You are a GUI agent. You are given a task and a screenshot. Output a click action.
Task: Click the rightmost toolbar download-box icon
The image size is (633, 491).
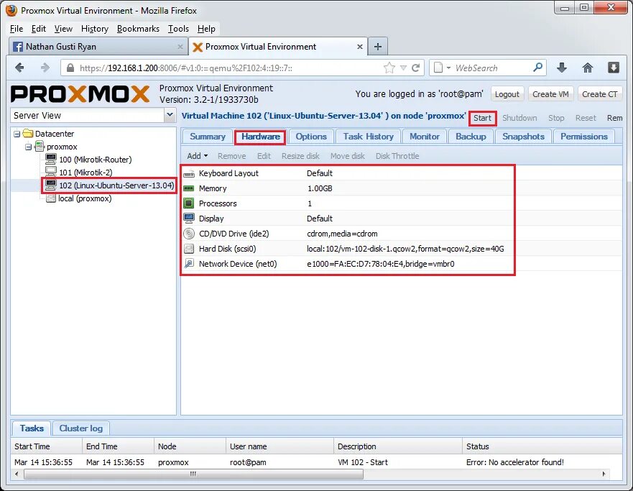point(613,68)
